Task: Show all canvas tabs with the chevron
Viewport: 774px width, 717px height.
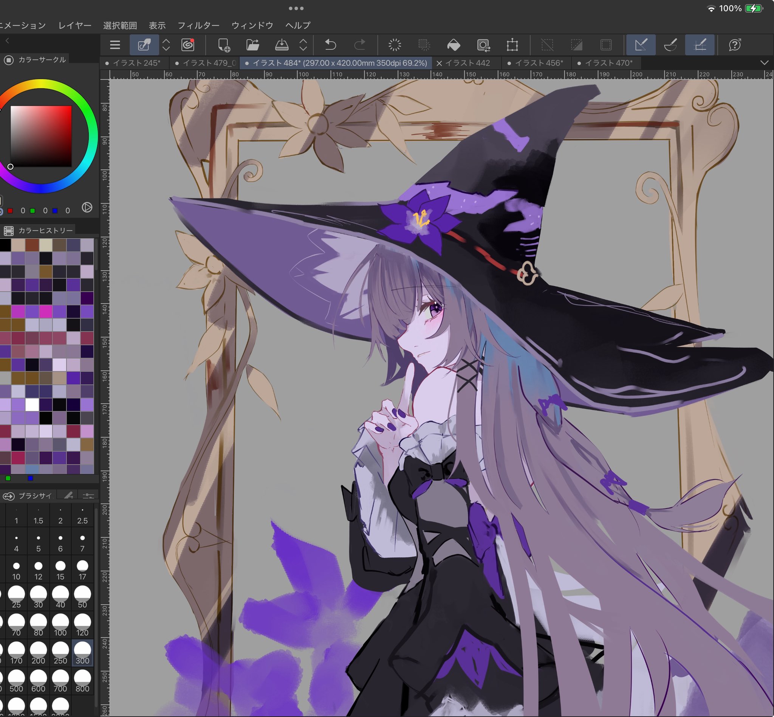Action: tap(764, 63)
